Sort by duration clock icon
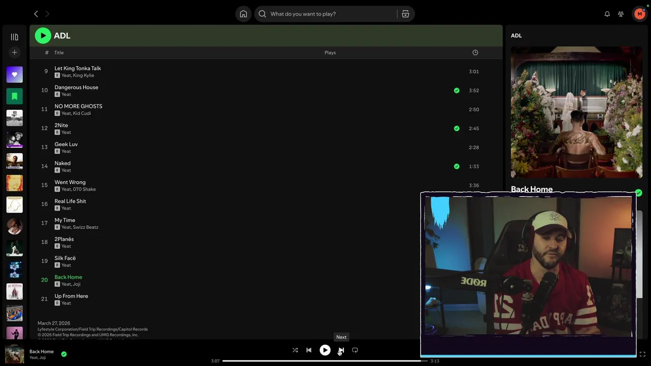This screenshot has height=366, width=651. (475, 52)
